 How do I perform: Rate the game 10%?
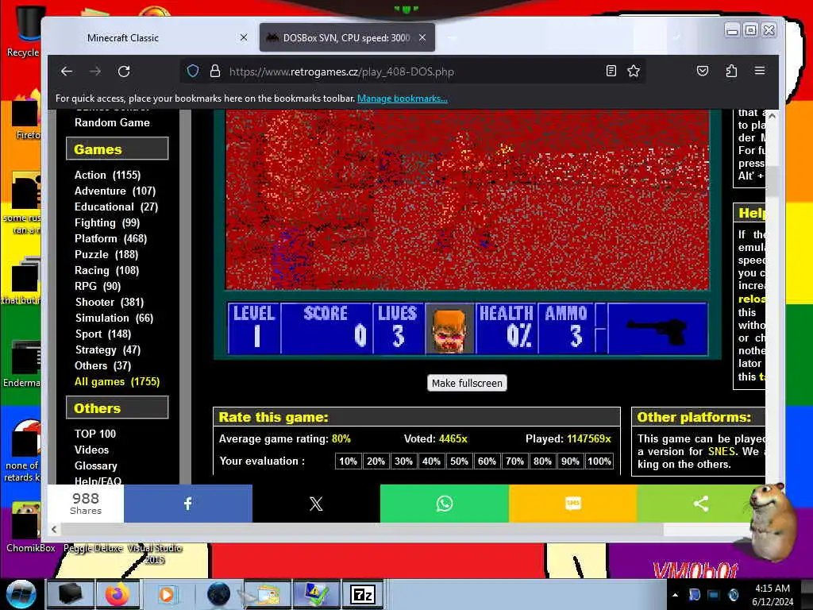348,461
